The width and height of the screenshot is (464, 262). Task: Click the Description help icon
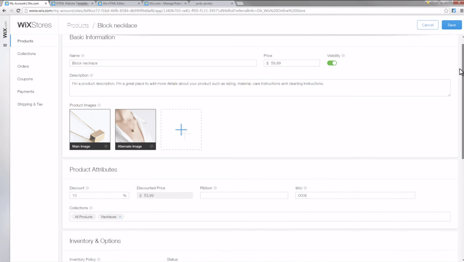coord(91,75)
